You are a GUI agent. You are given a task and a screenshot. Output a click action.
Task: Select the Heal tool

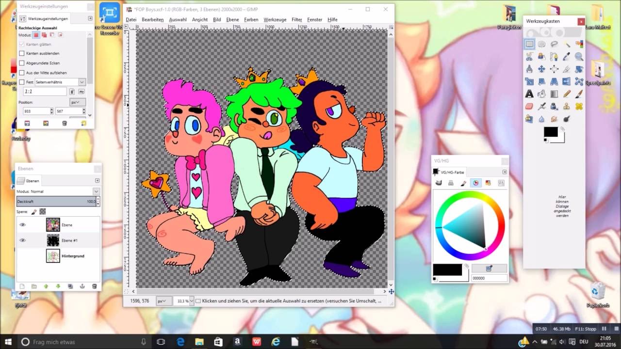pos(579,106)
